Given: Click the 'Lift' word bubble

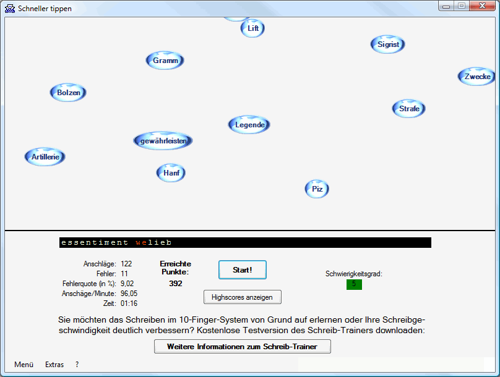Looking at the screenshot, I should (x=252, y=28).
